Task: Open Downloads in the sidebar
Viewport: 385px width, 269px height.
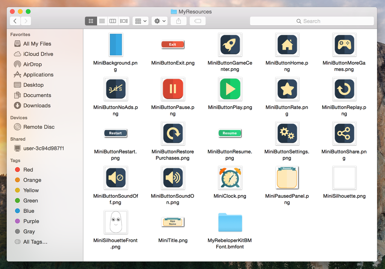Action: [36, 105]
